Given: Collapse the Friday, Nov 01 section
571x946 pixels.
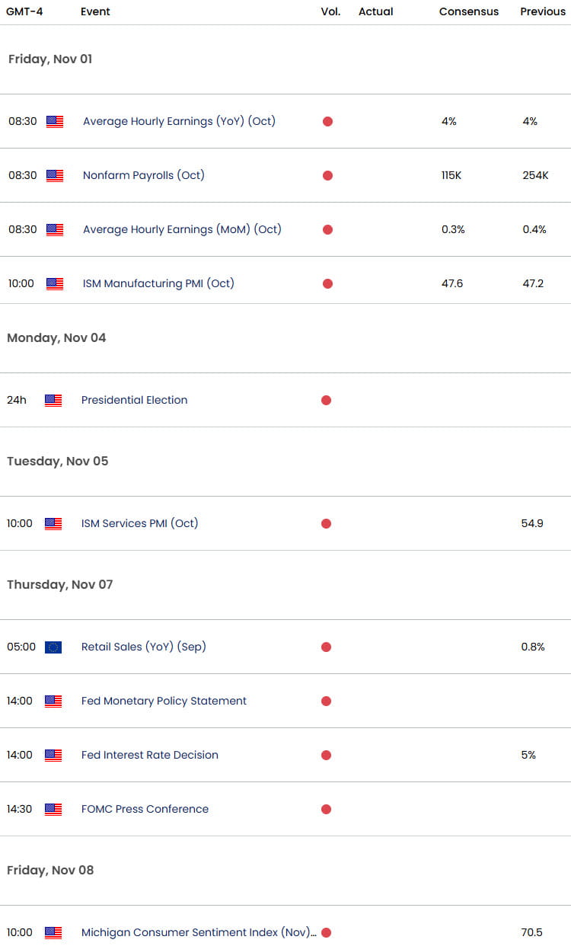Looking at the screenshot, I should [x=49, y=59].
